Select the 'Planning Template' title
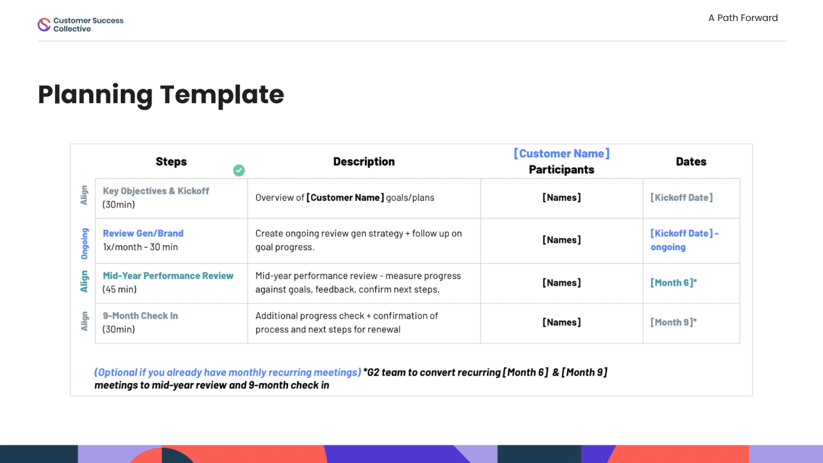 [161, 95]
